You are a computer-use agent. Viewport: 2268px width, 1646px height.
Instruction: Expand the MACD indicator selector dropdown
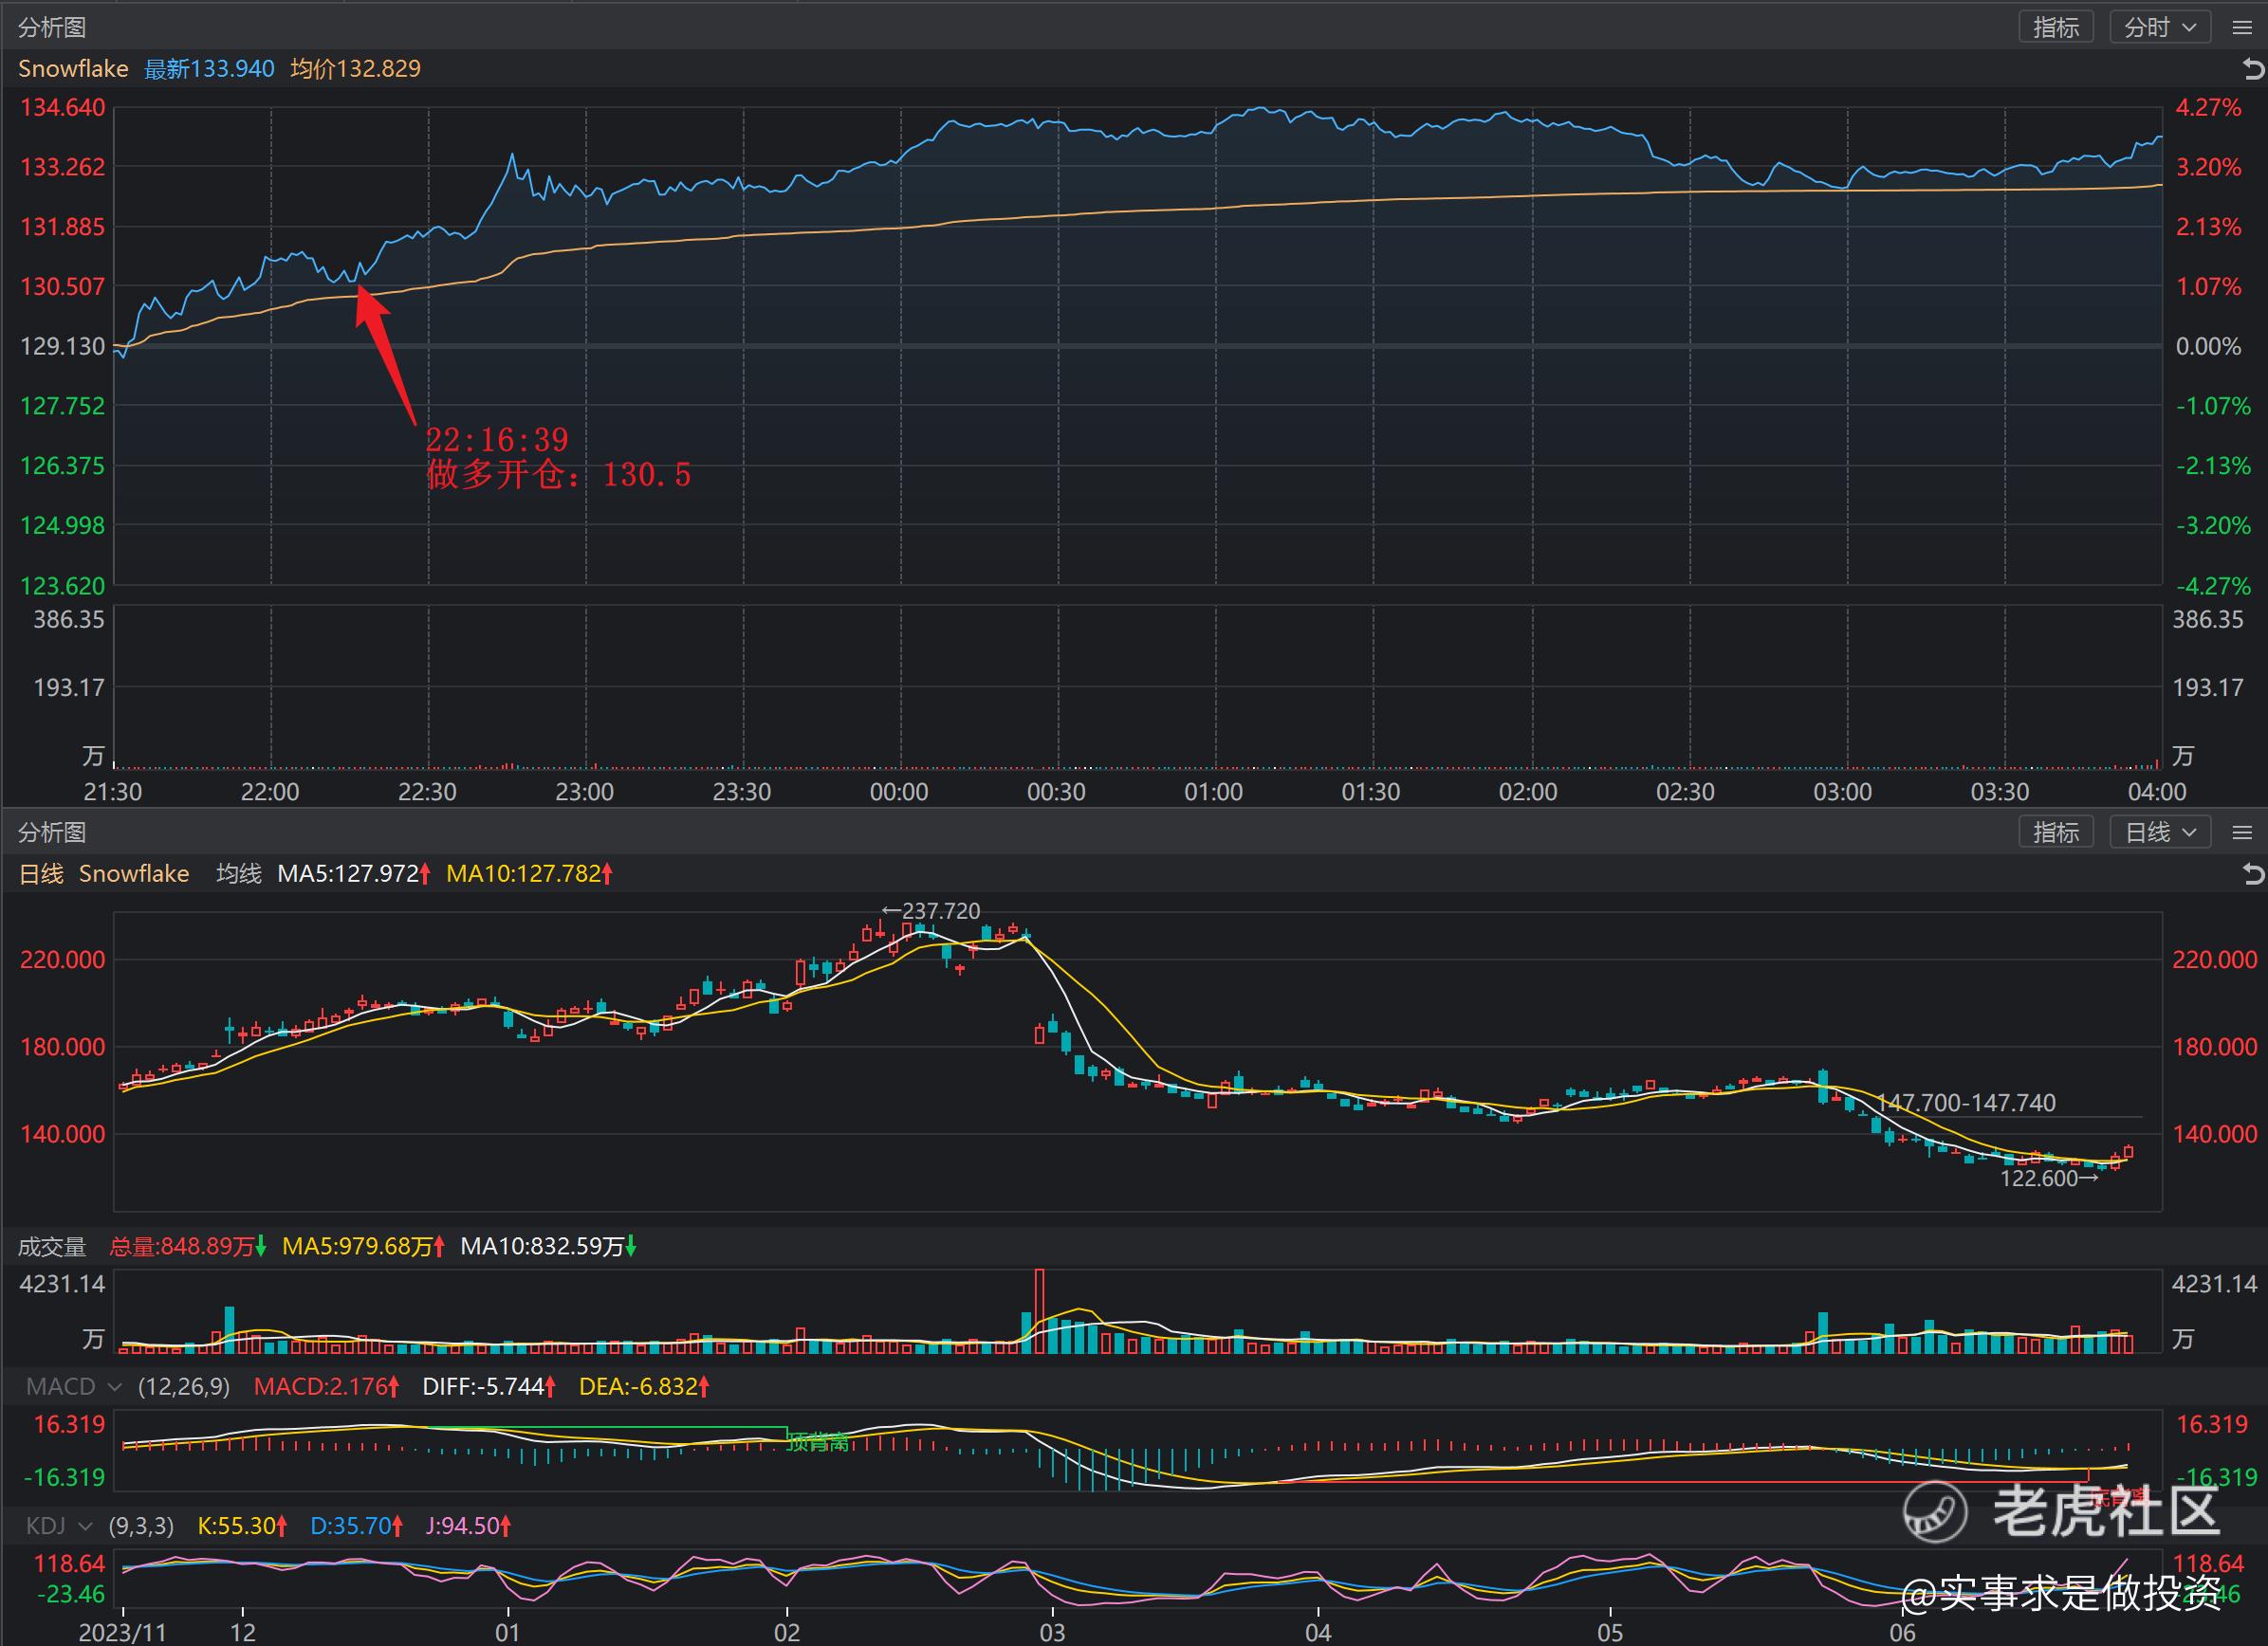pos(74,1387)
